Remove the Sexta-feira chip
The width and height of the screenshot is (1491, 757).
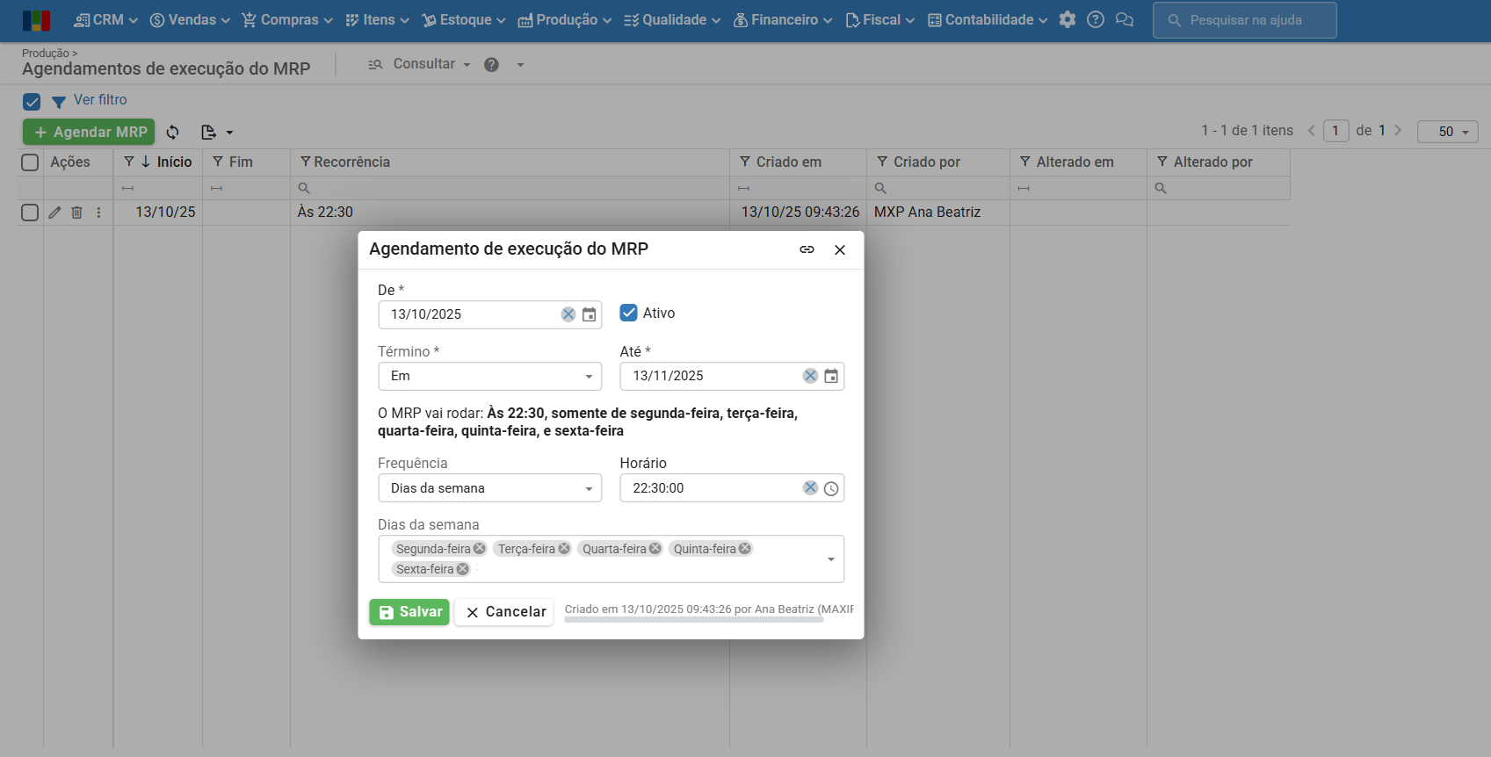click(463, 569)
